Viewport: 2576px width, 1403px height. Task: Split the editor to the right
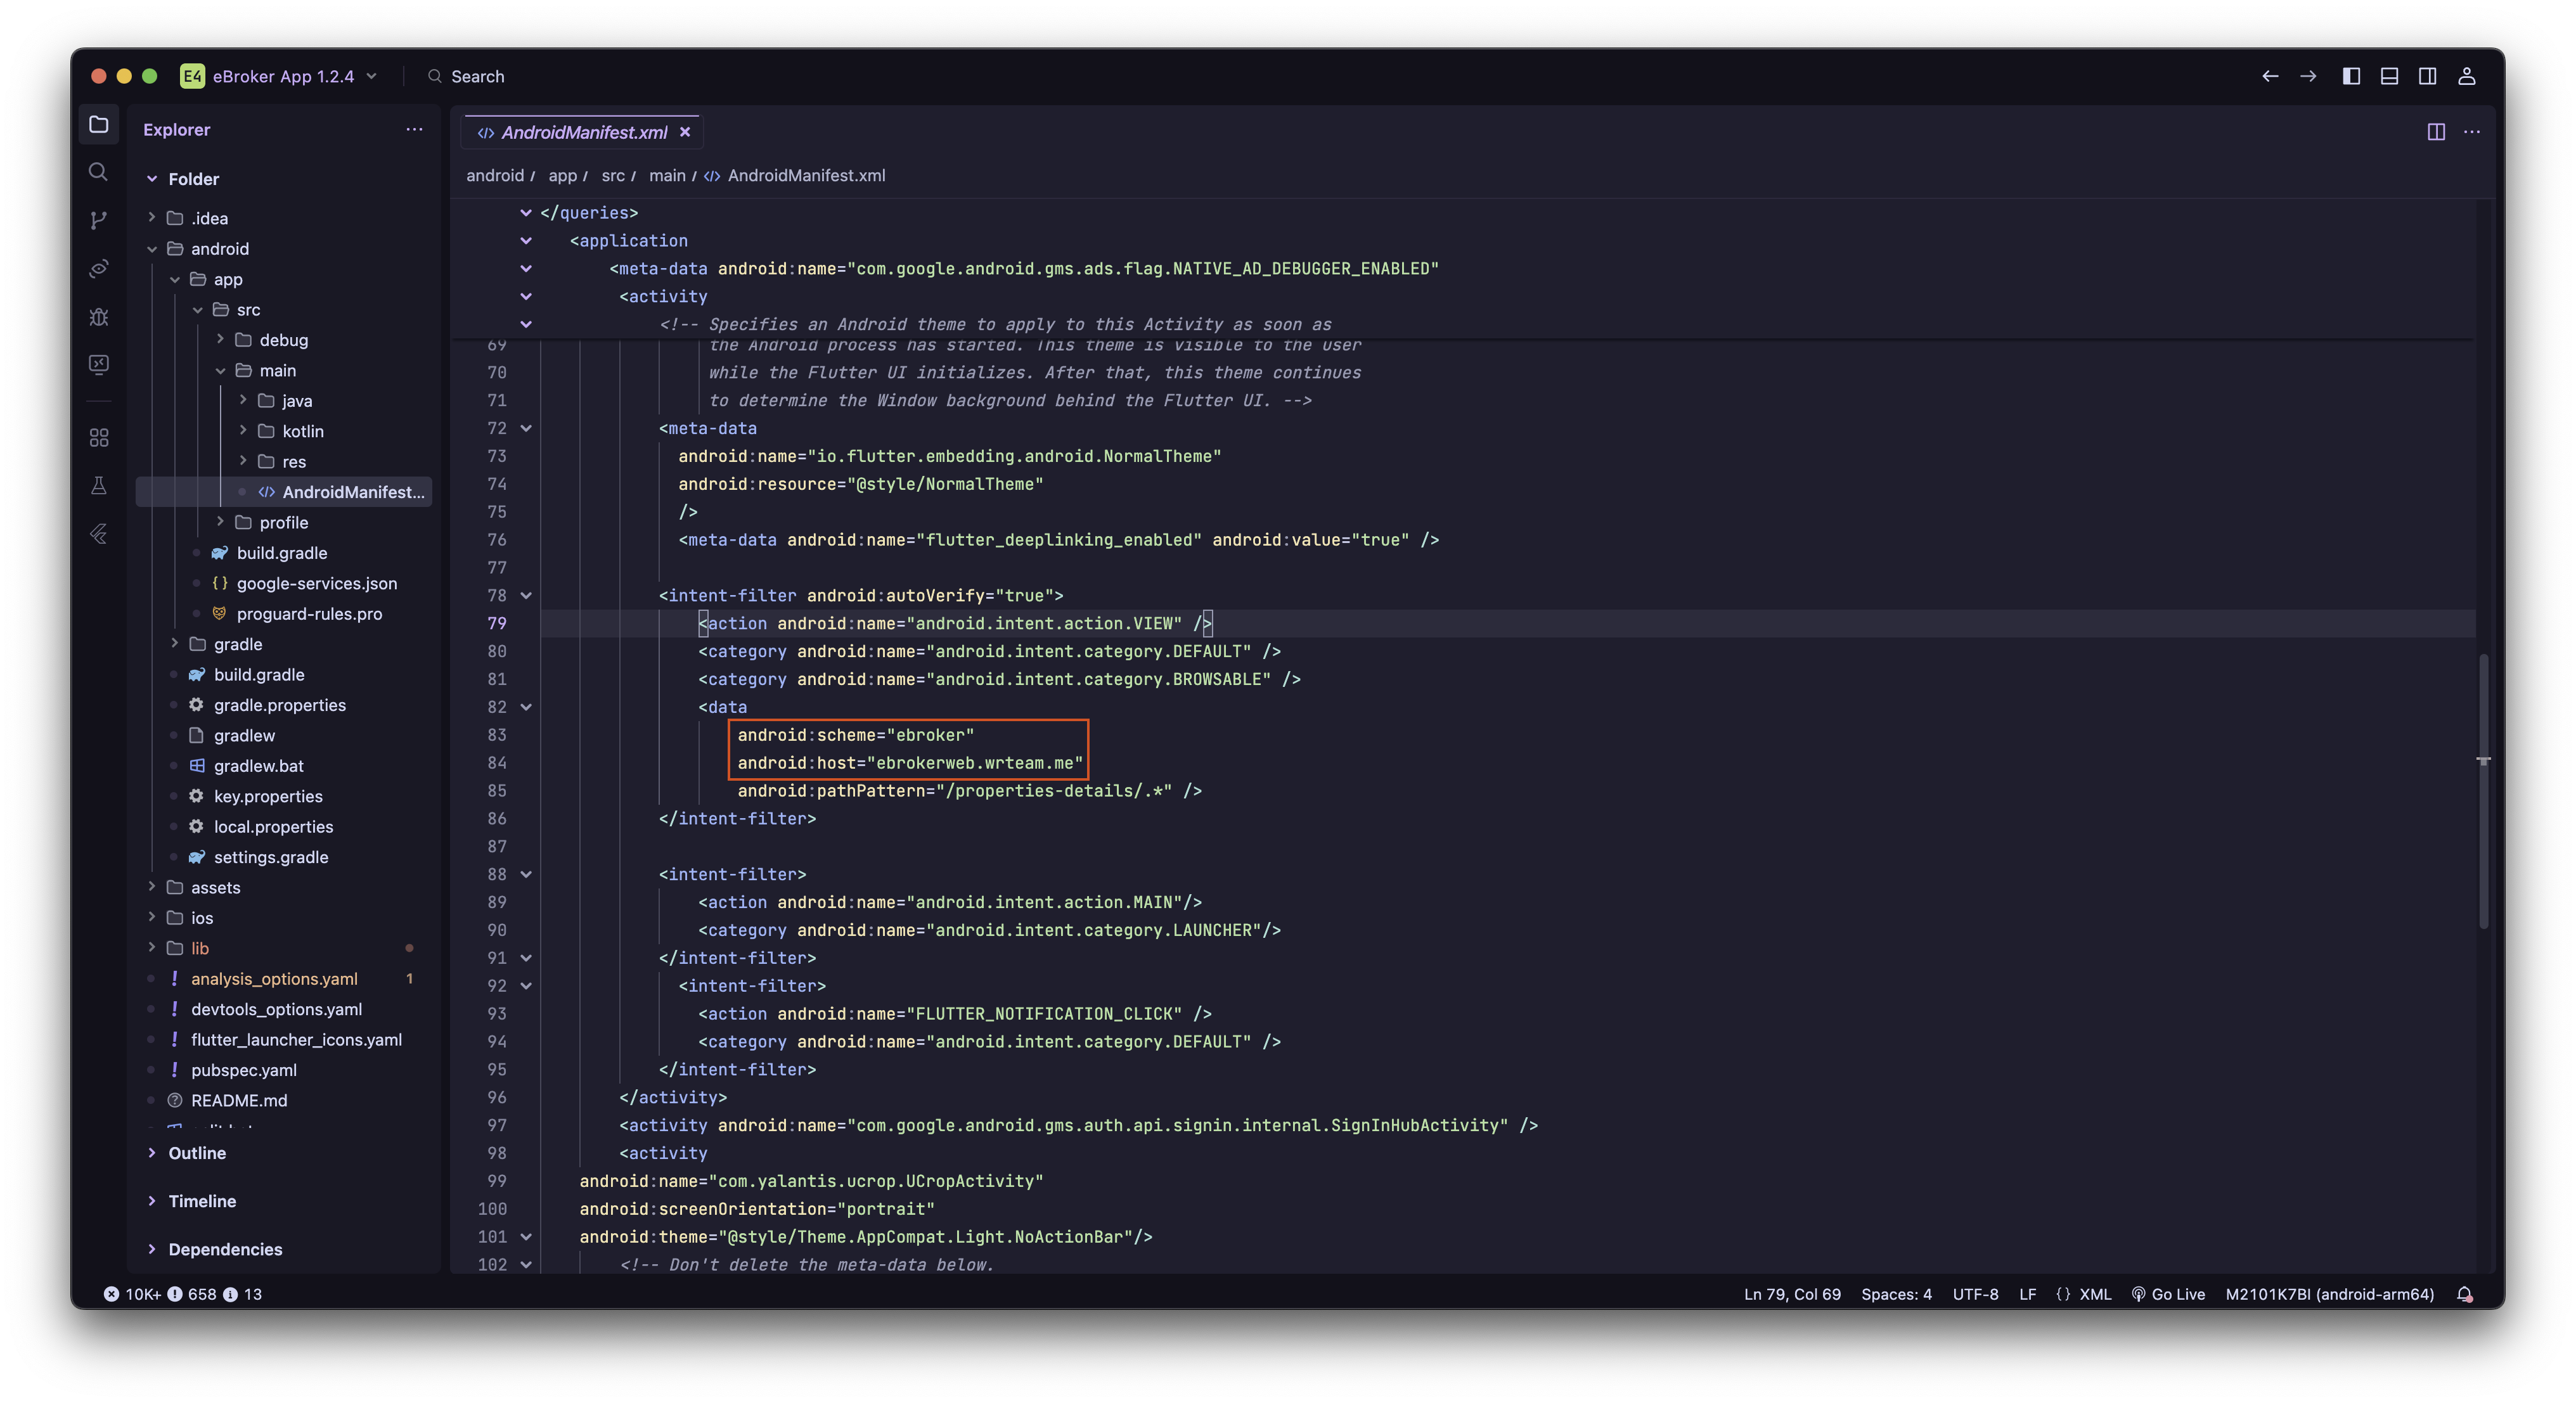coord(2436,132)
